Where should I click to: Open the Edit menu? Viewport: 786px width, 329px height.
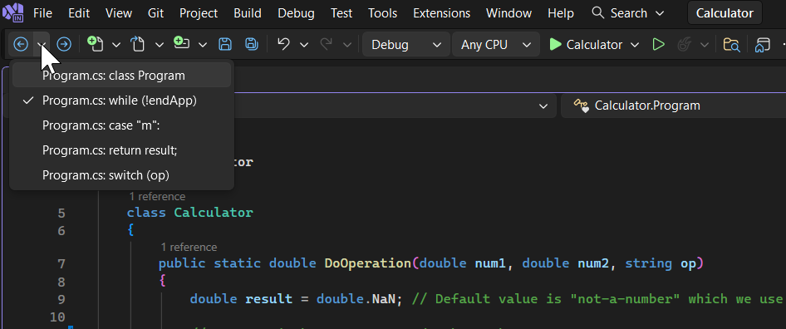point(79,13)
